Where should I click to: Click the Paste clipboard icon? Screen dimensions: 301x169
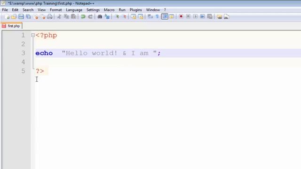73,17
